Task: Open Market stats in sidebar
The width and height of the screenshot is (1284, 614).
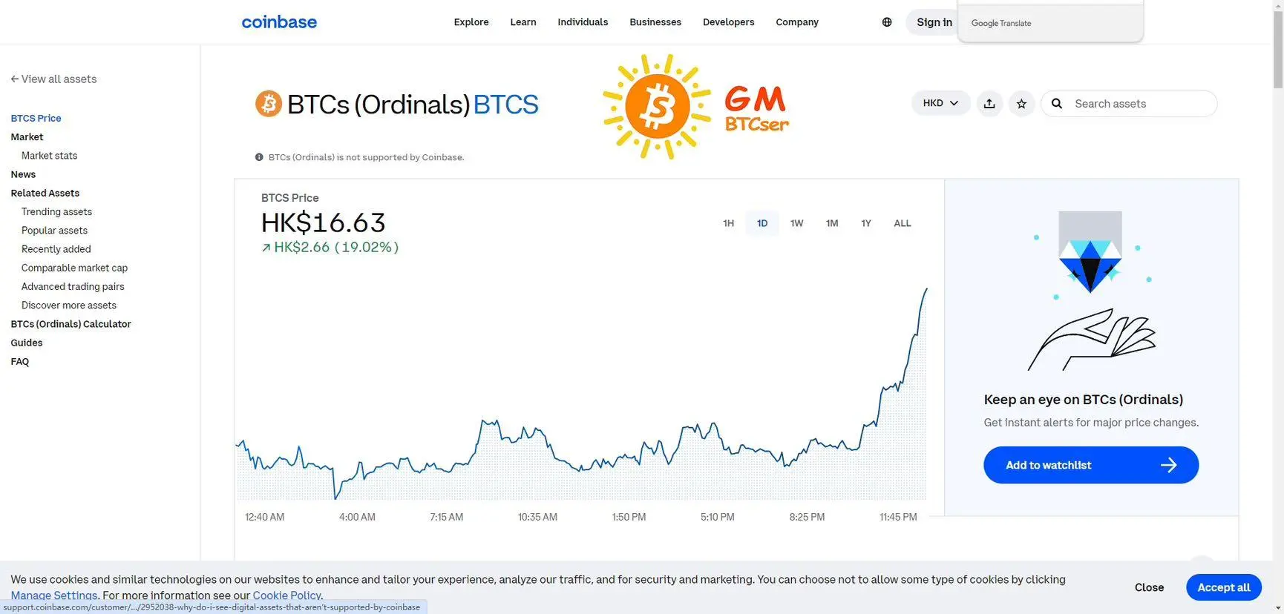Action: 49,156
